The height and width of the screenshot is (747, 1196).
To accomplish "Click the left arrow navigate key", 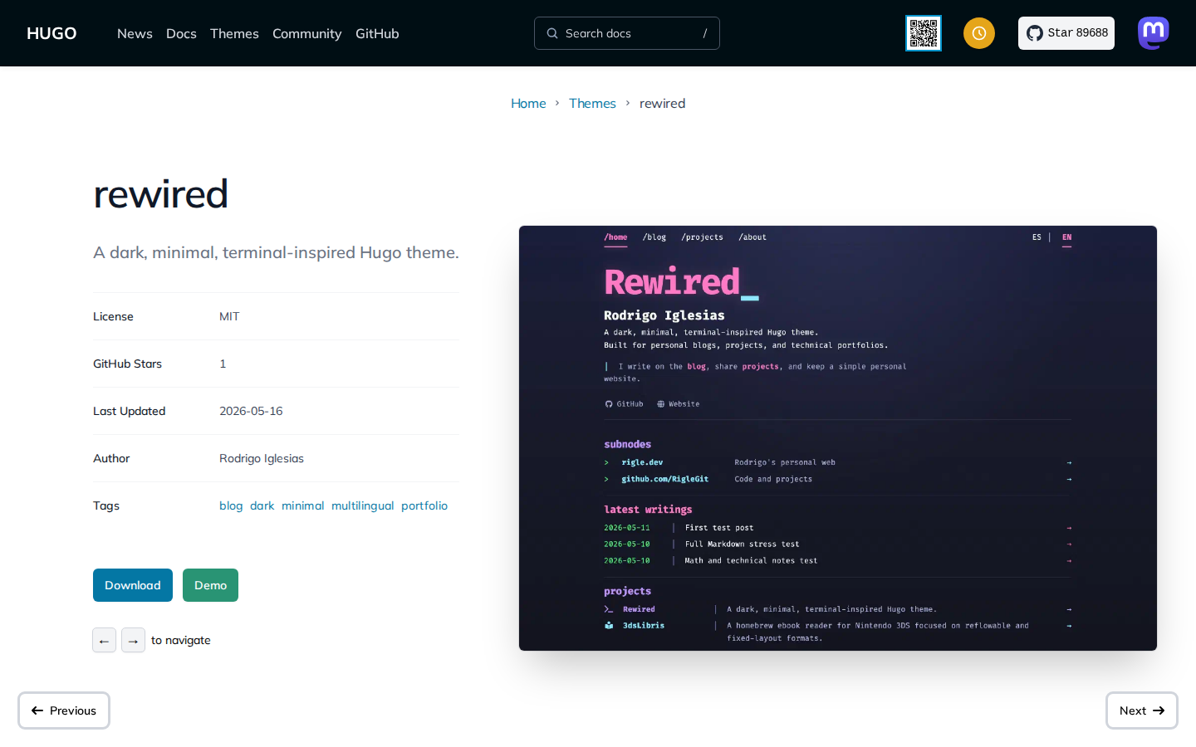I will coord(104,640).
